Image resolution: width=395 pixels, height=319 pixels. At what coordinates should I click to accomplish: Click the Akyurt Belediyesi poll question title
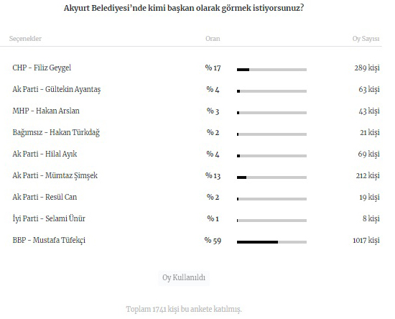point(184,8)
